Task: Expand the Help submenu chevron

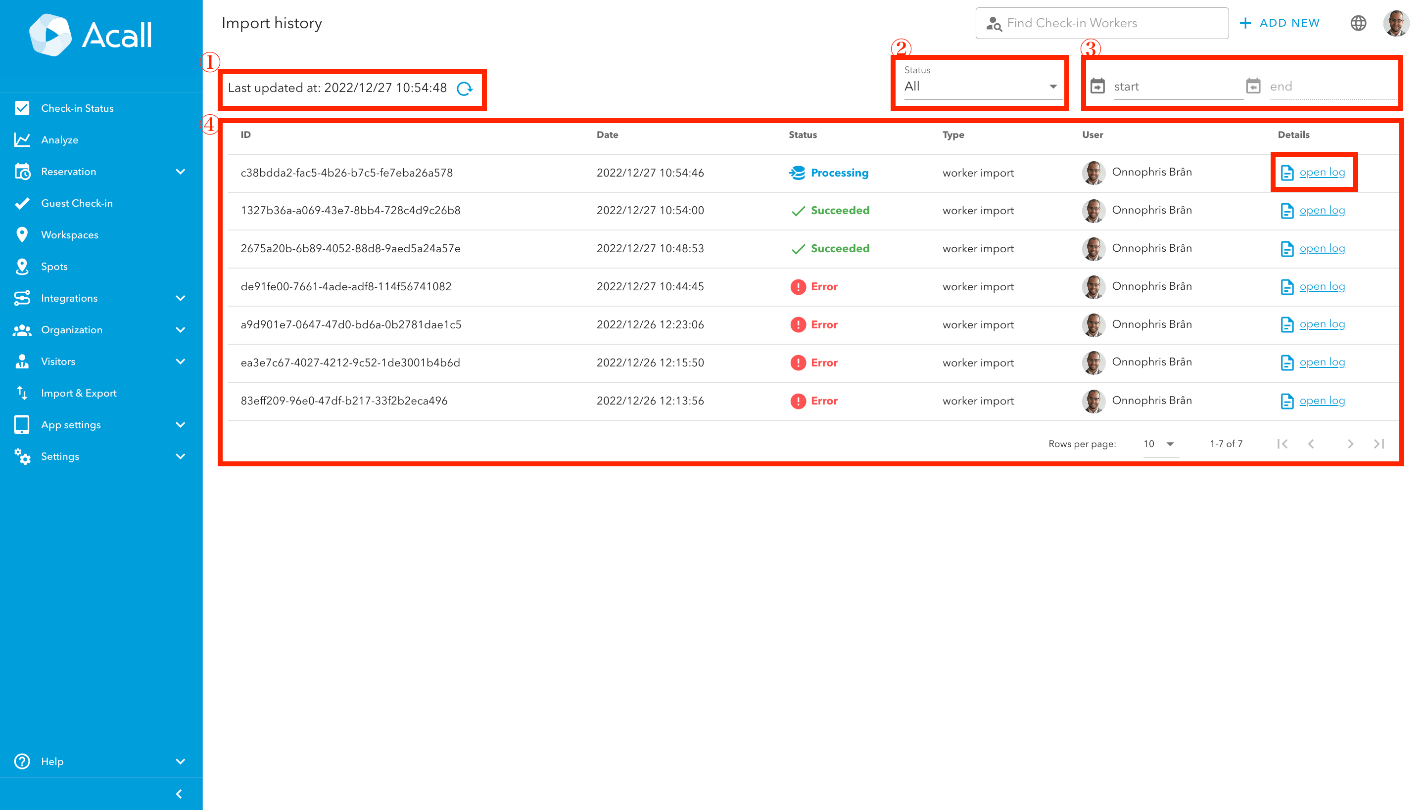Action: click(180, 761)
